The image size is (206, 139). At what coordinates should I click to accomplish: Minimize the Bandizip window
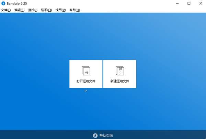(x=178, y=3)
